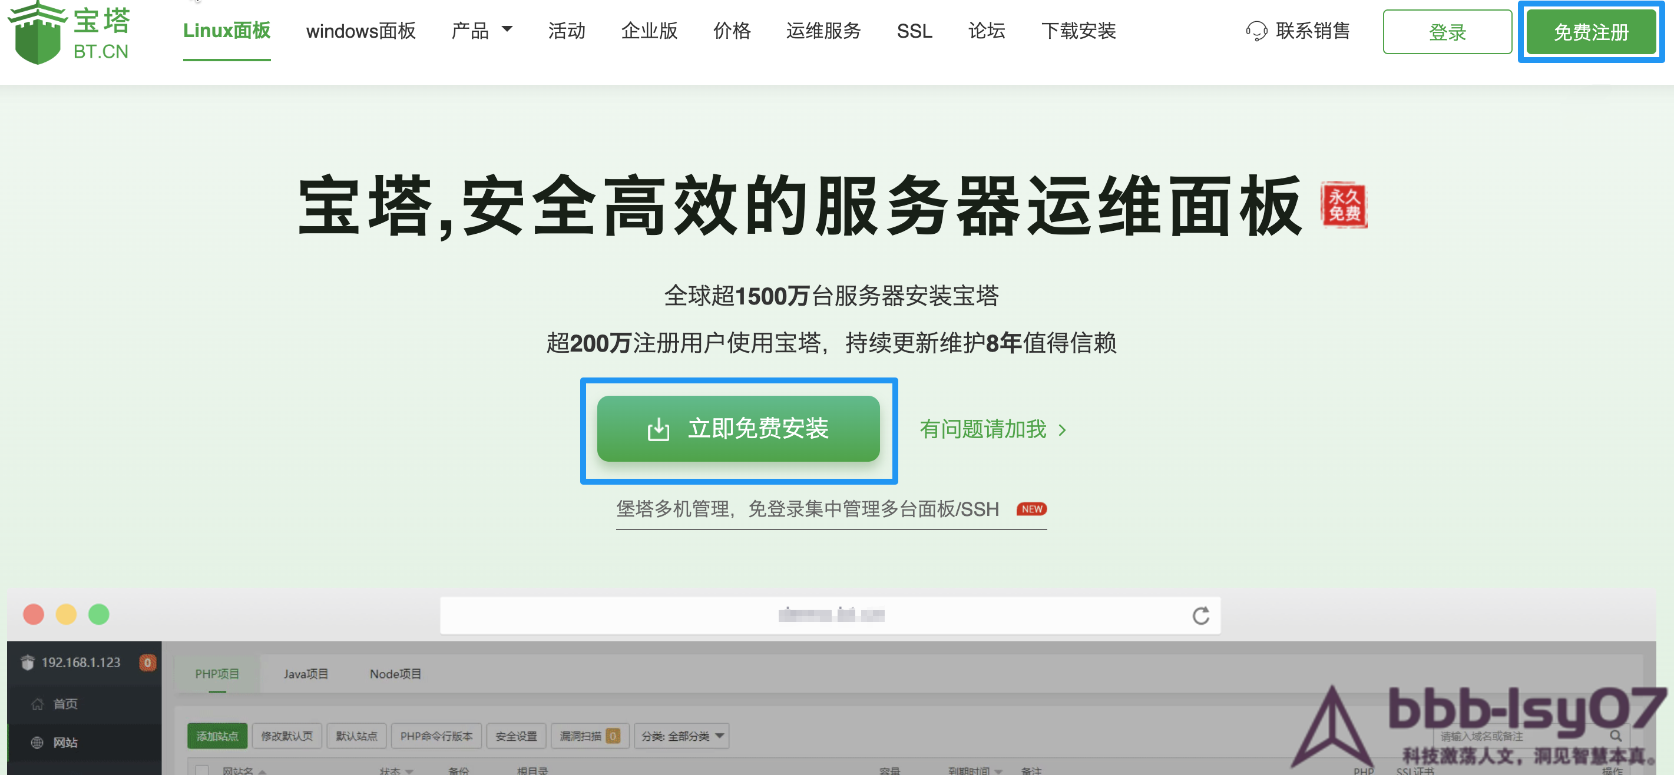Toggle the select-all checkbox beside 网站名
The width and height of the screenshot is (1674, 775).
point(202,770)
